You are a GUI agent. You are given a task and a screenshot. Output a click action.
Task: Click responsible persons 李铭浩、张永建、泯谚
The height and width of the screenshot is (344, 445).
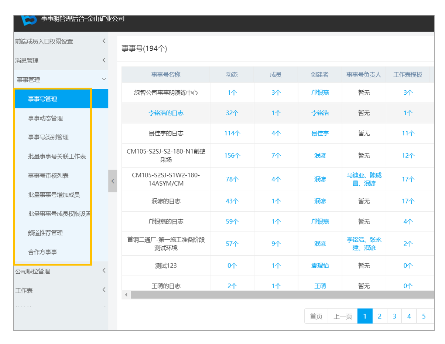pos(364,244)
